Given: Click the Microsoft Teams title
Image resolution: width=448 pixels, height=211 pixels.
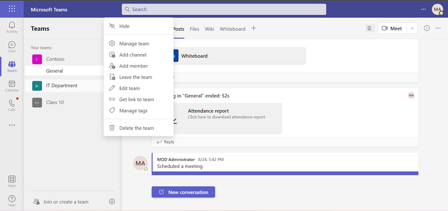Looking at the screenshot, I should [49, 10].
